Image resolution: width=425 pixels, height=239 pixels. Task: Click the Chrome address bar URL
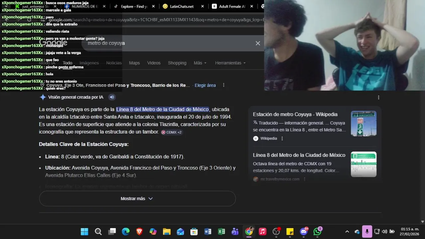tap(156, 20)
